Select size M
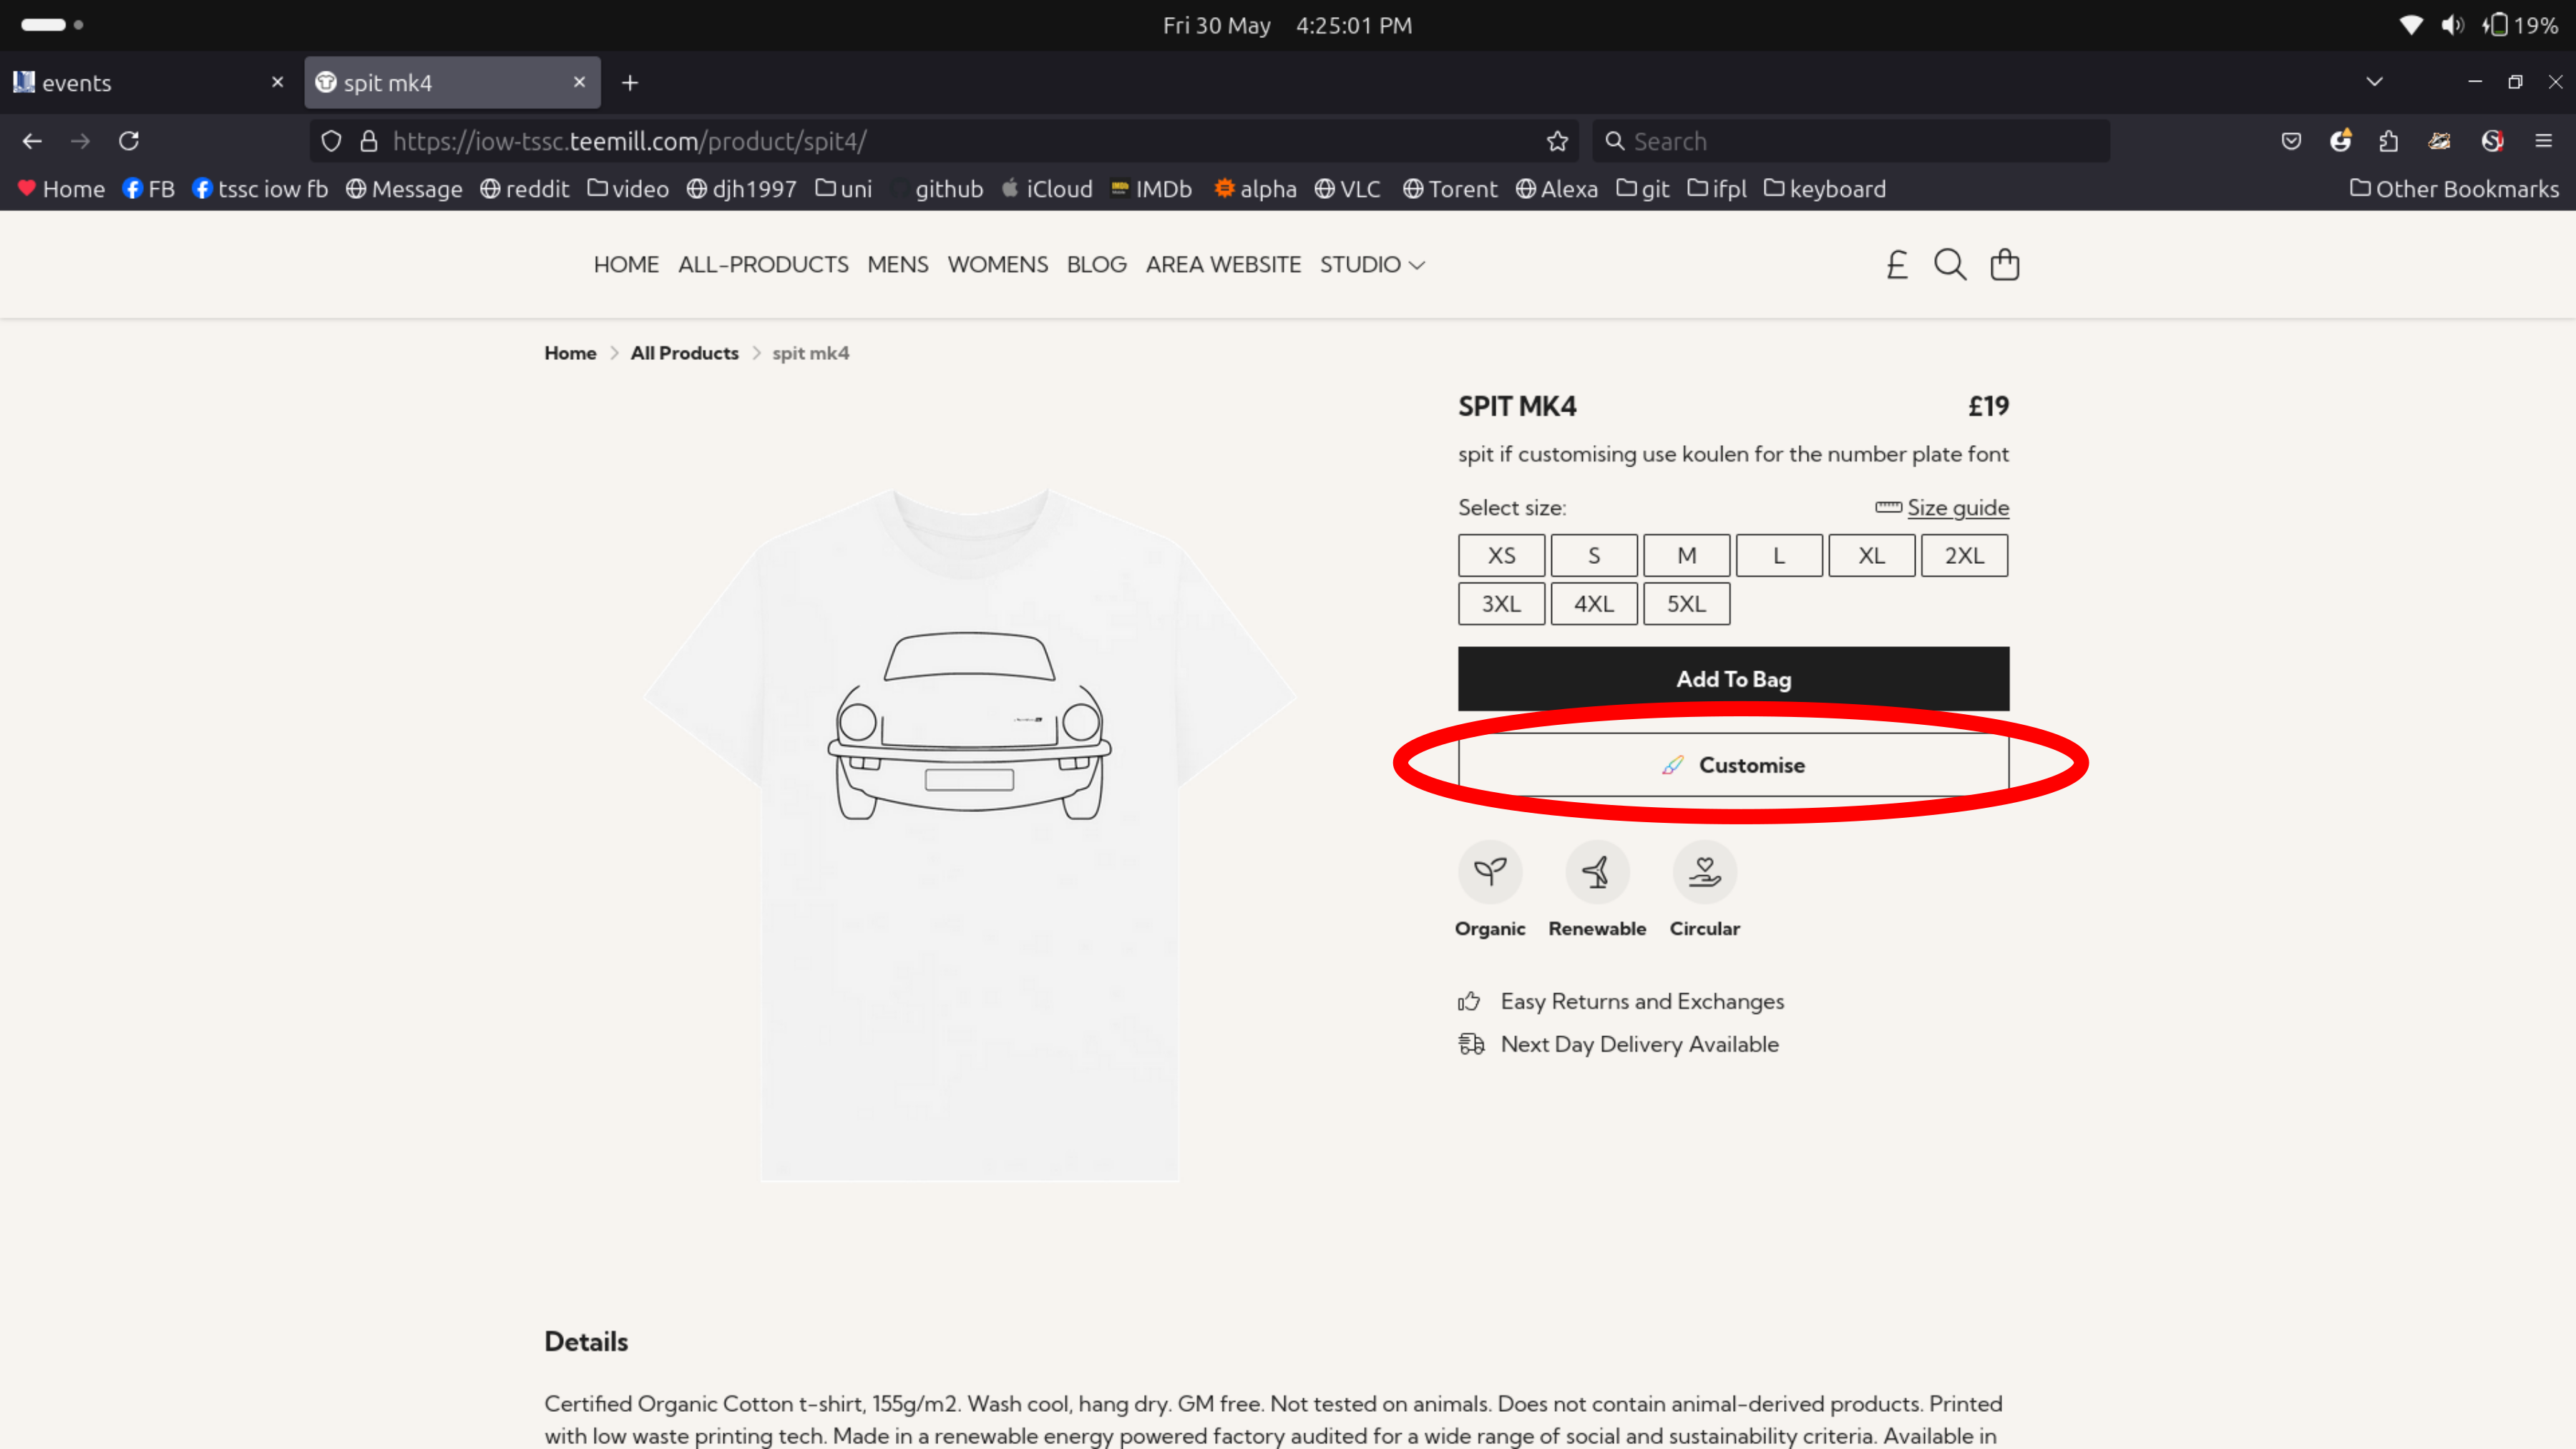2576x1449 pixels. (x=1686, y=555)
